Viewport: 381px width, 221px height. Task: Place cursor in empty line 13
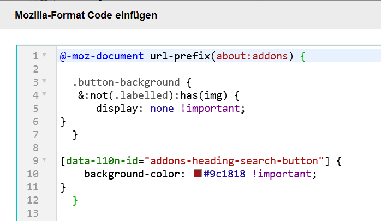point(164,213)
